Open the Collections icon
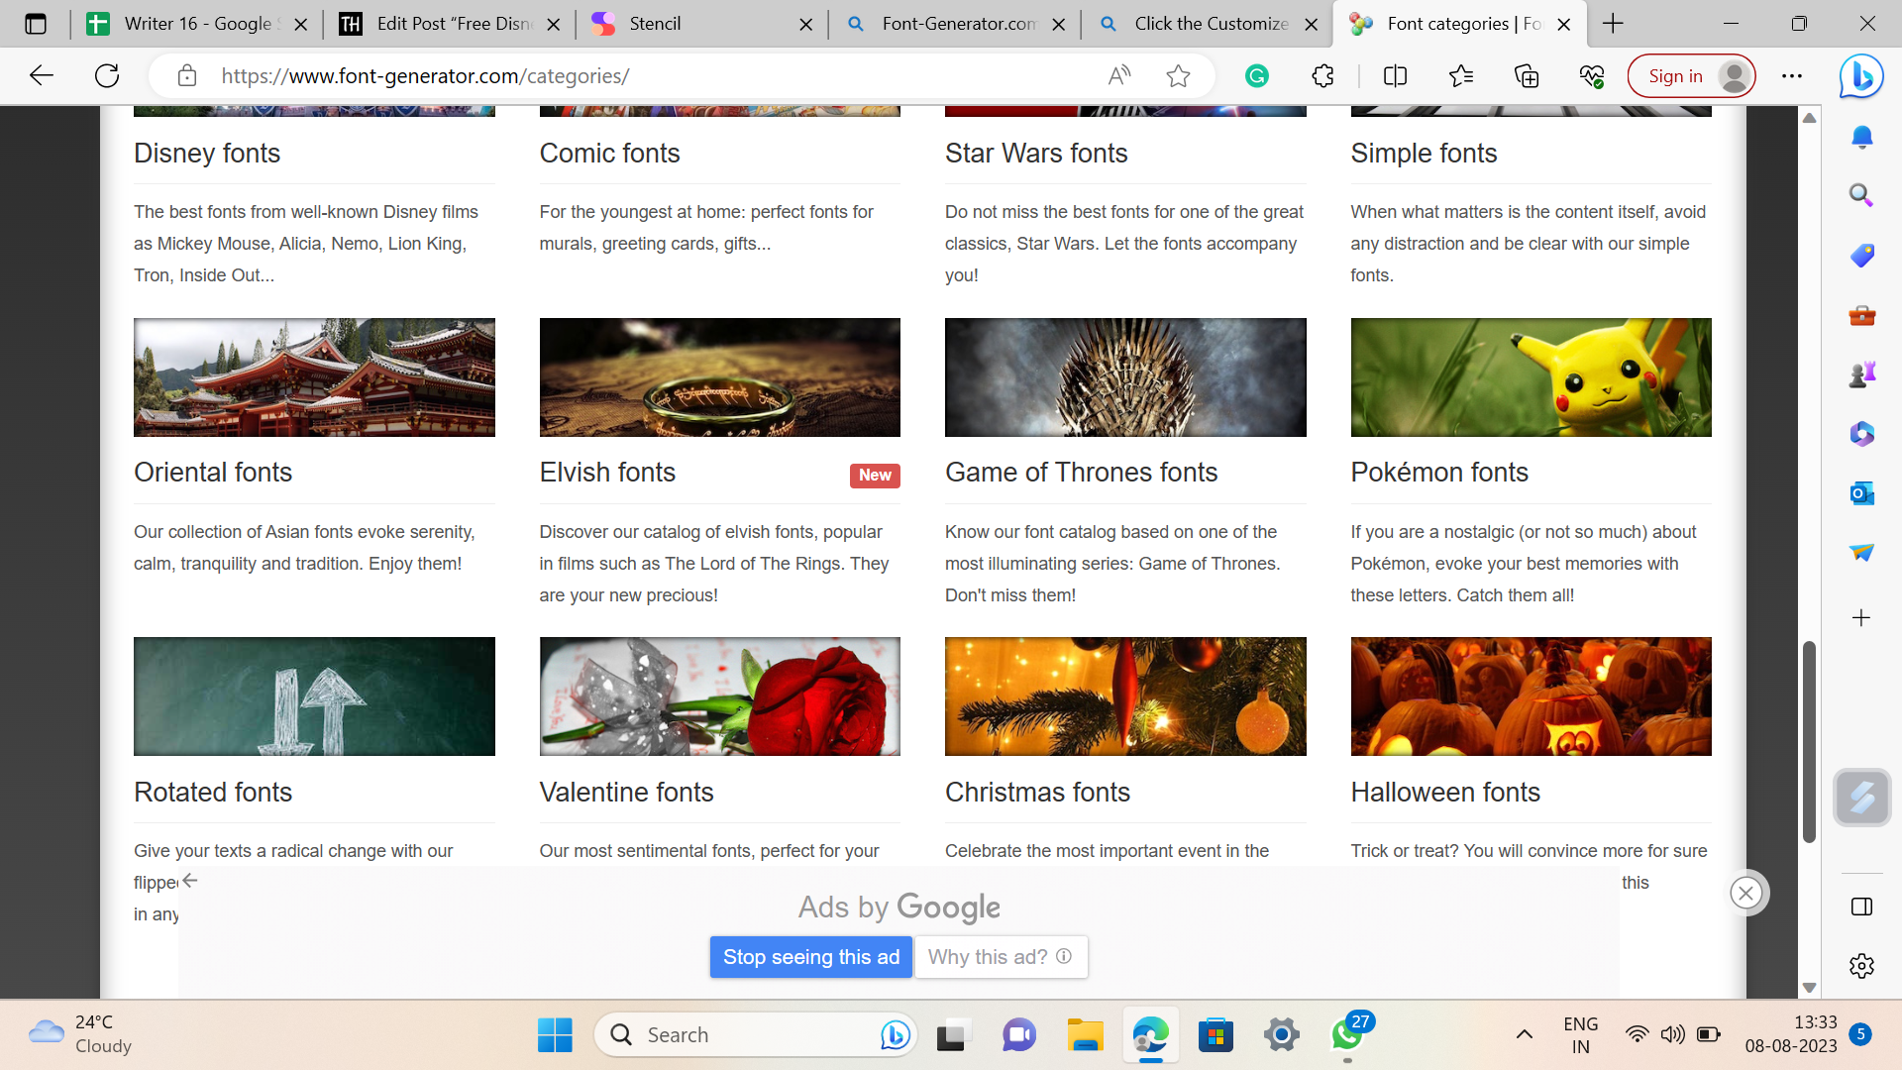The width and height of the screenshot is (1902, 1070). coord(1527,75)
